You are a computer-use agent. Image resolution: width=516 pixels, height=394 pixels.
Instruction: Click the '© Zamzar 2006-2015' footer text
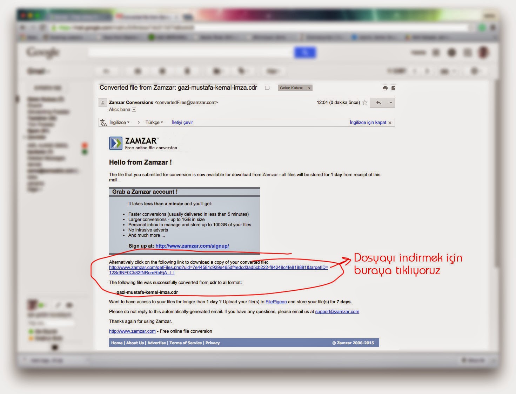click(353, 343)
